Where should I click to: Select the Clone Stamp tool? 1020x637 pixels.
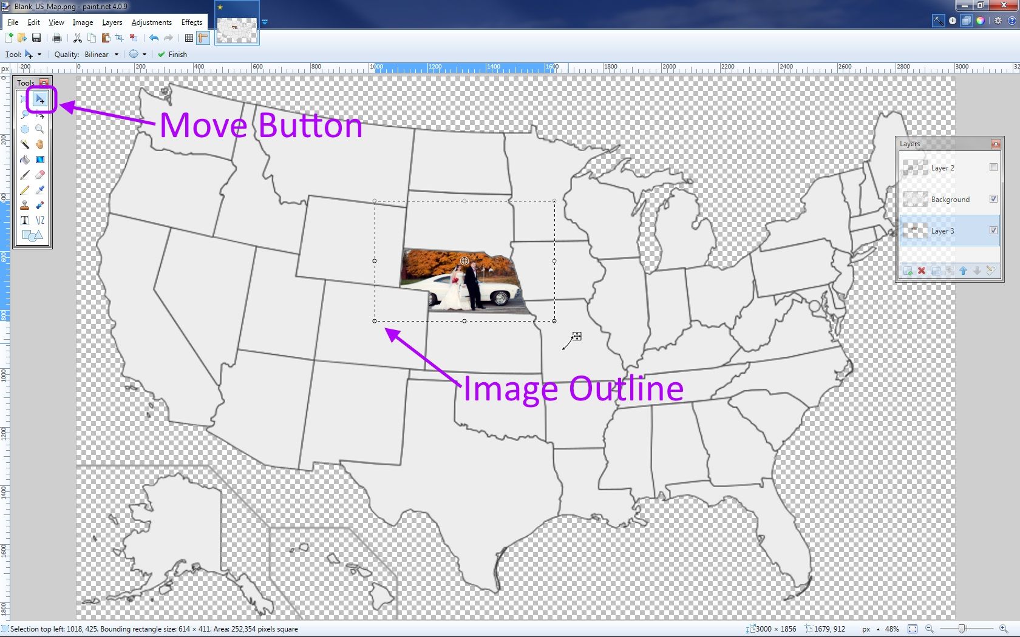(x=24, y=205)
